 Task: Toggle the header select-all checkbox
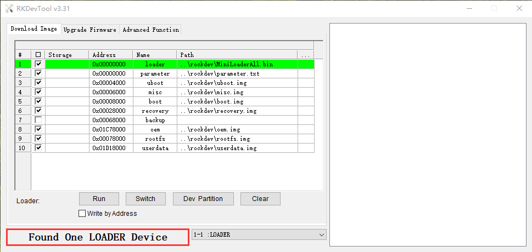point(38,55)
